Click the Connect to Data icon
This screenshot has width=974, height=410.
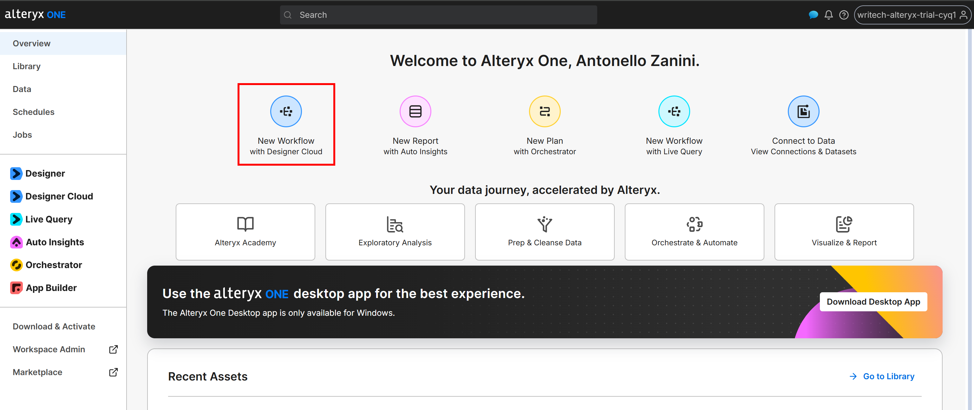point(803,111)
